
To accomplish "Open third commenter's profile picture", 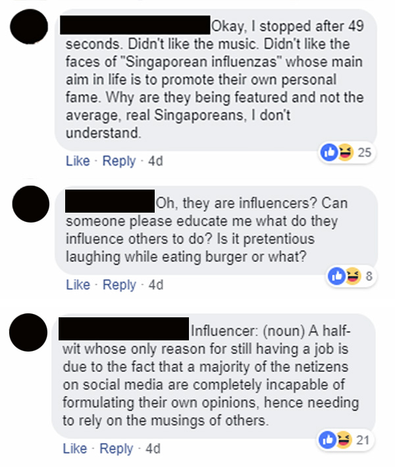I will click(28, 332).
